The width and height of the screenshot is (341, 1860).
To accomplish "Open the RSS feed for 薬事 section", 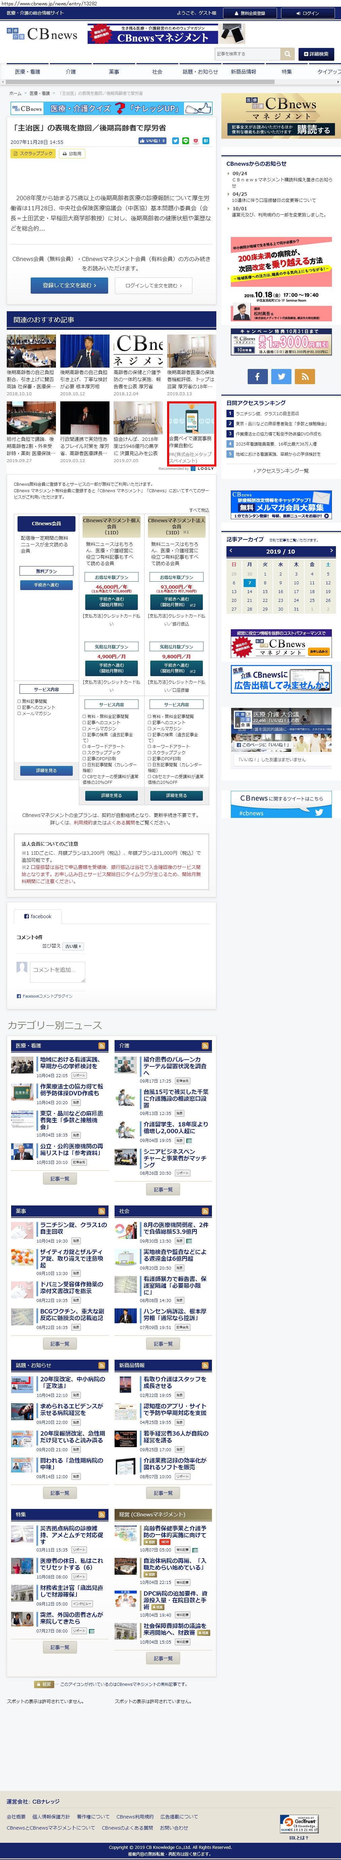I will [x=102, y=1211].
